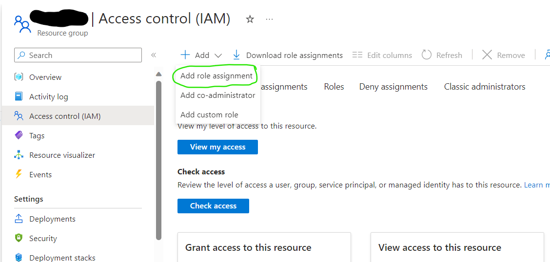The width and height of the screenshot is (550, 262).
Task: Click the Tags purple tag icon
Action: pyautogui.click(x=19, y=135)
